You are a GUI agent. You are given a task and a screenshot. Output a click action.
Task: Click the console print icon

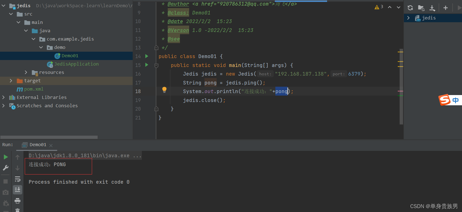(18, 201)
